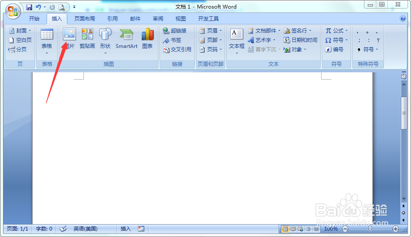Open word count from 字数: 0
Viewport: 411px width, 237px height.
(x=44, y=229)
